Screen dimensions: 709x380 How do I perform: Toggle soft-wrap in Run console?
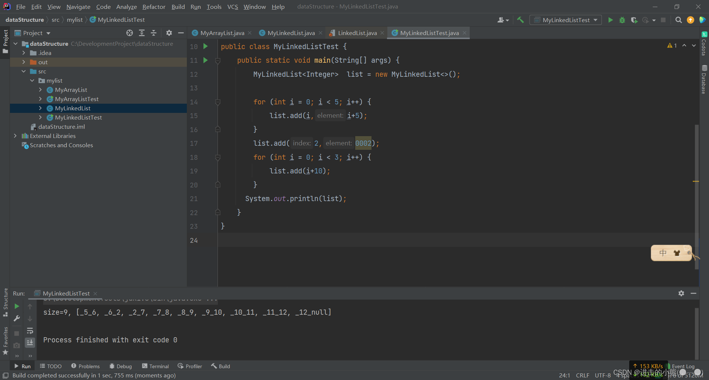coord(30,331)
